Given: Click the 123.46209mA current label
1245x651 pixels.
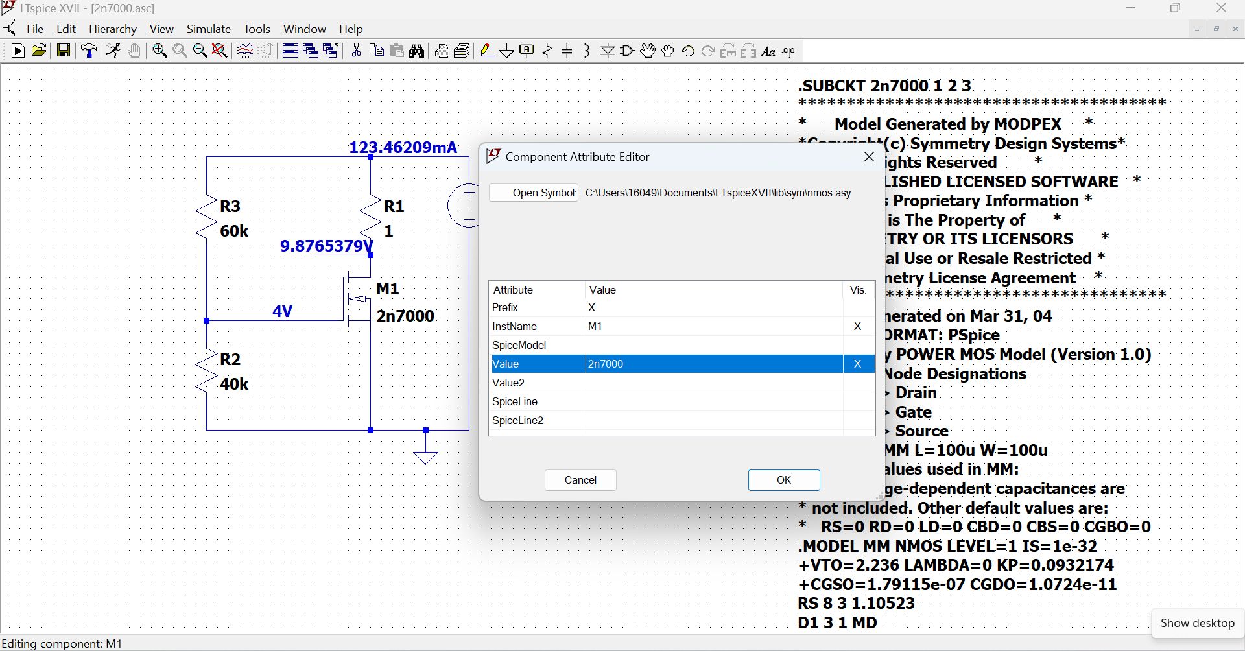Looking at the screenshot, I should [x=403, y=147].
